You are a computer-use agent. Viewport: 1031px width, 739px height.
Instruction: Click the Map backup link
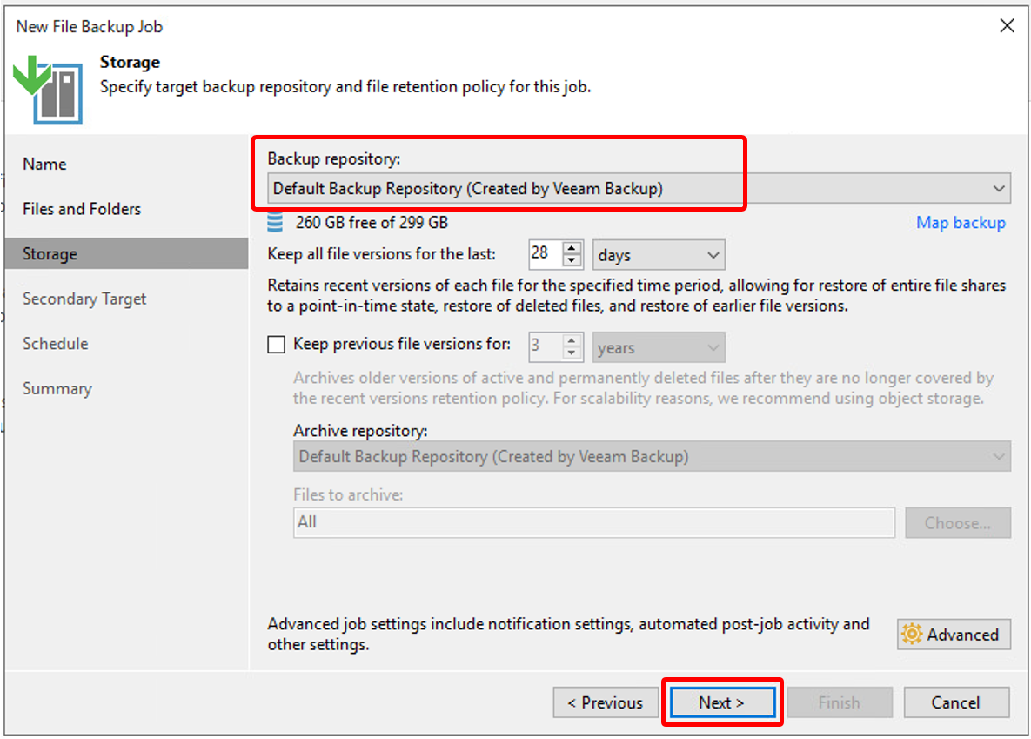coord(961,223)
